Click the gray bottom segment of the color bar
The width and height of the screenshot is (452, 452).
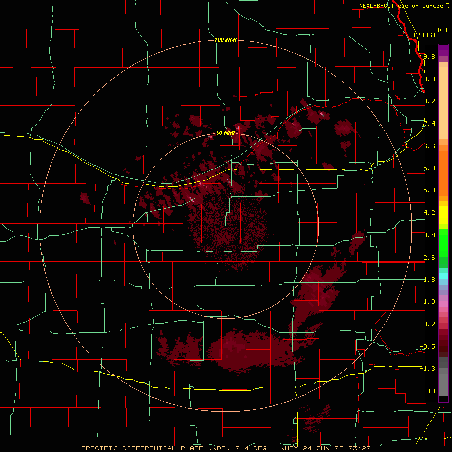pyautogui.click(x=443, y=383)
